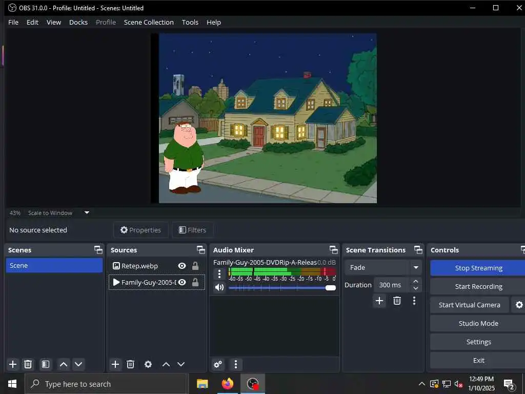Hide the Retep.webp source
The image size is (525, 394).
coord(182,266)
